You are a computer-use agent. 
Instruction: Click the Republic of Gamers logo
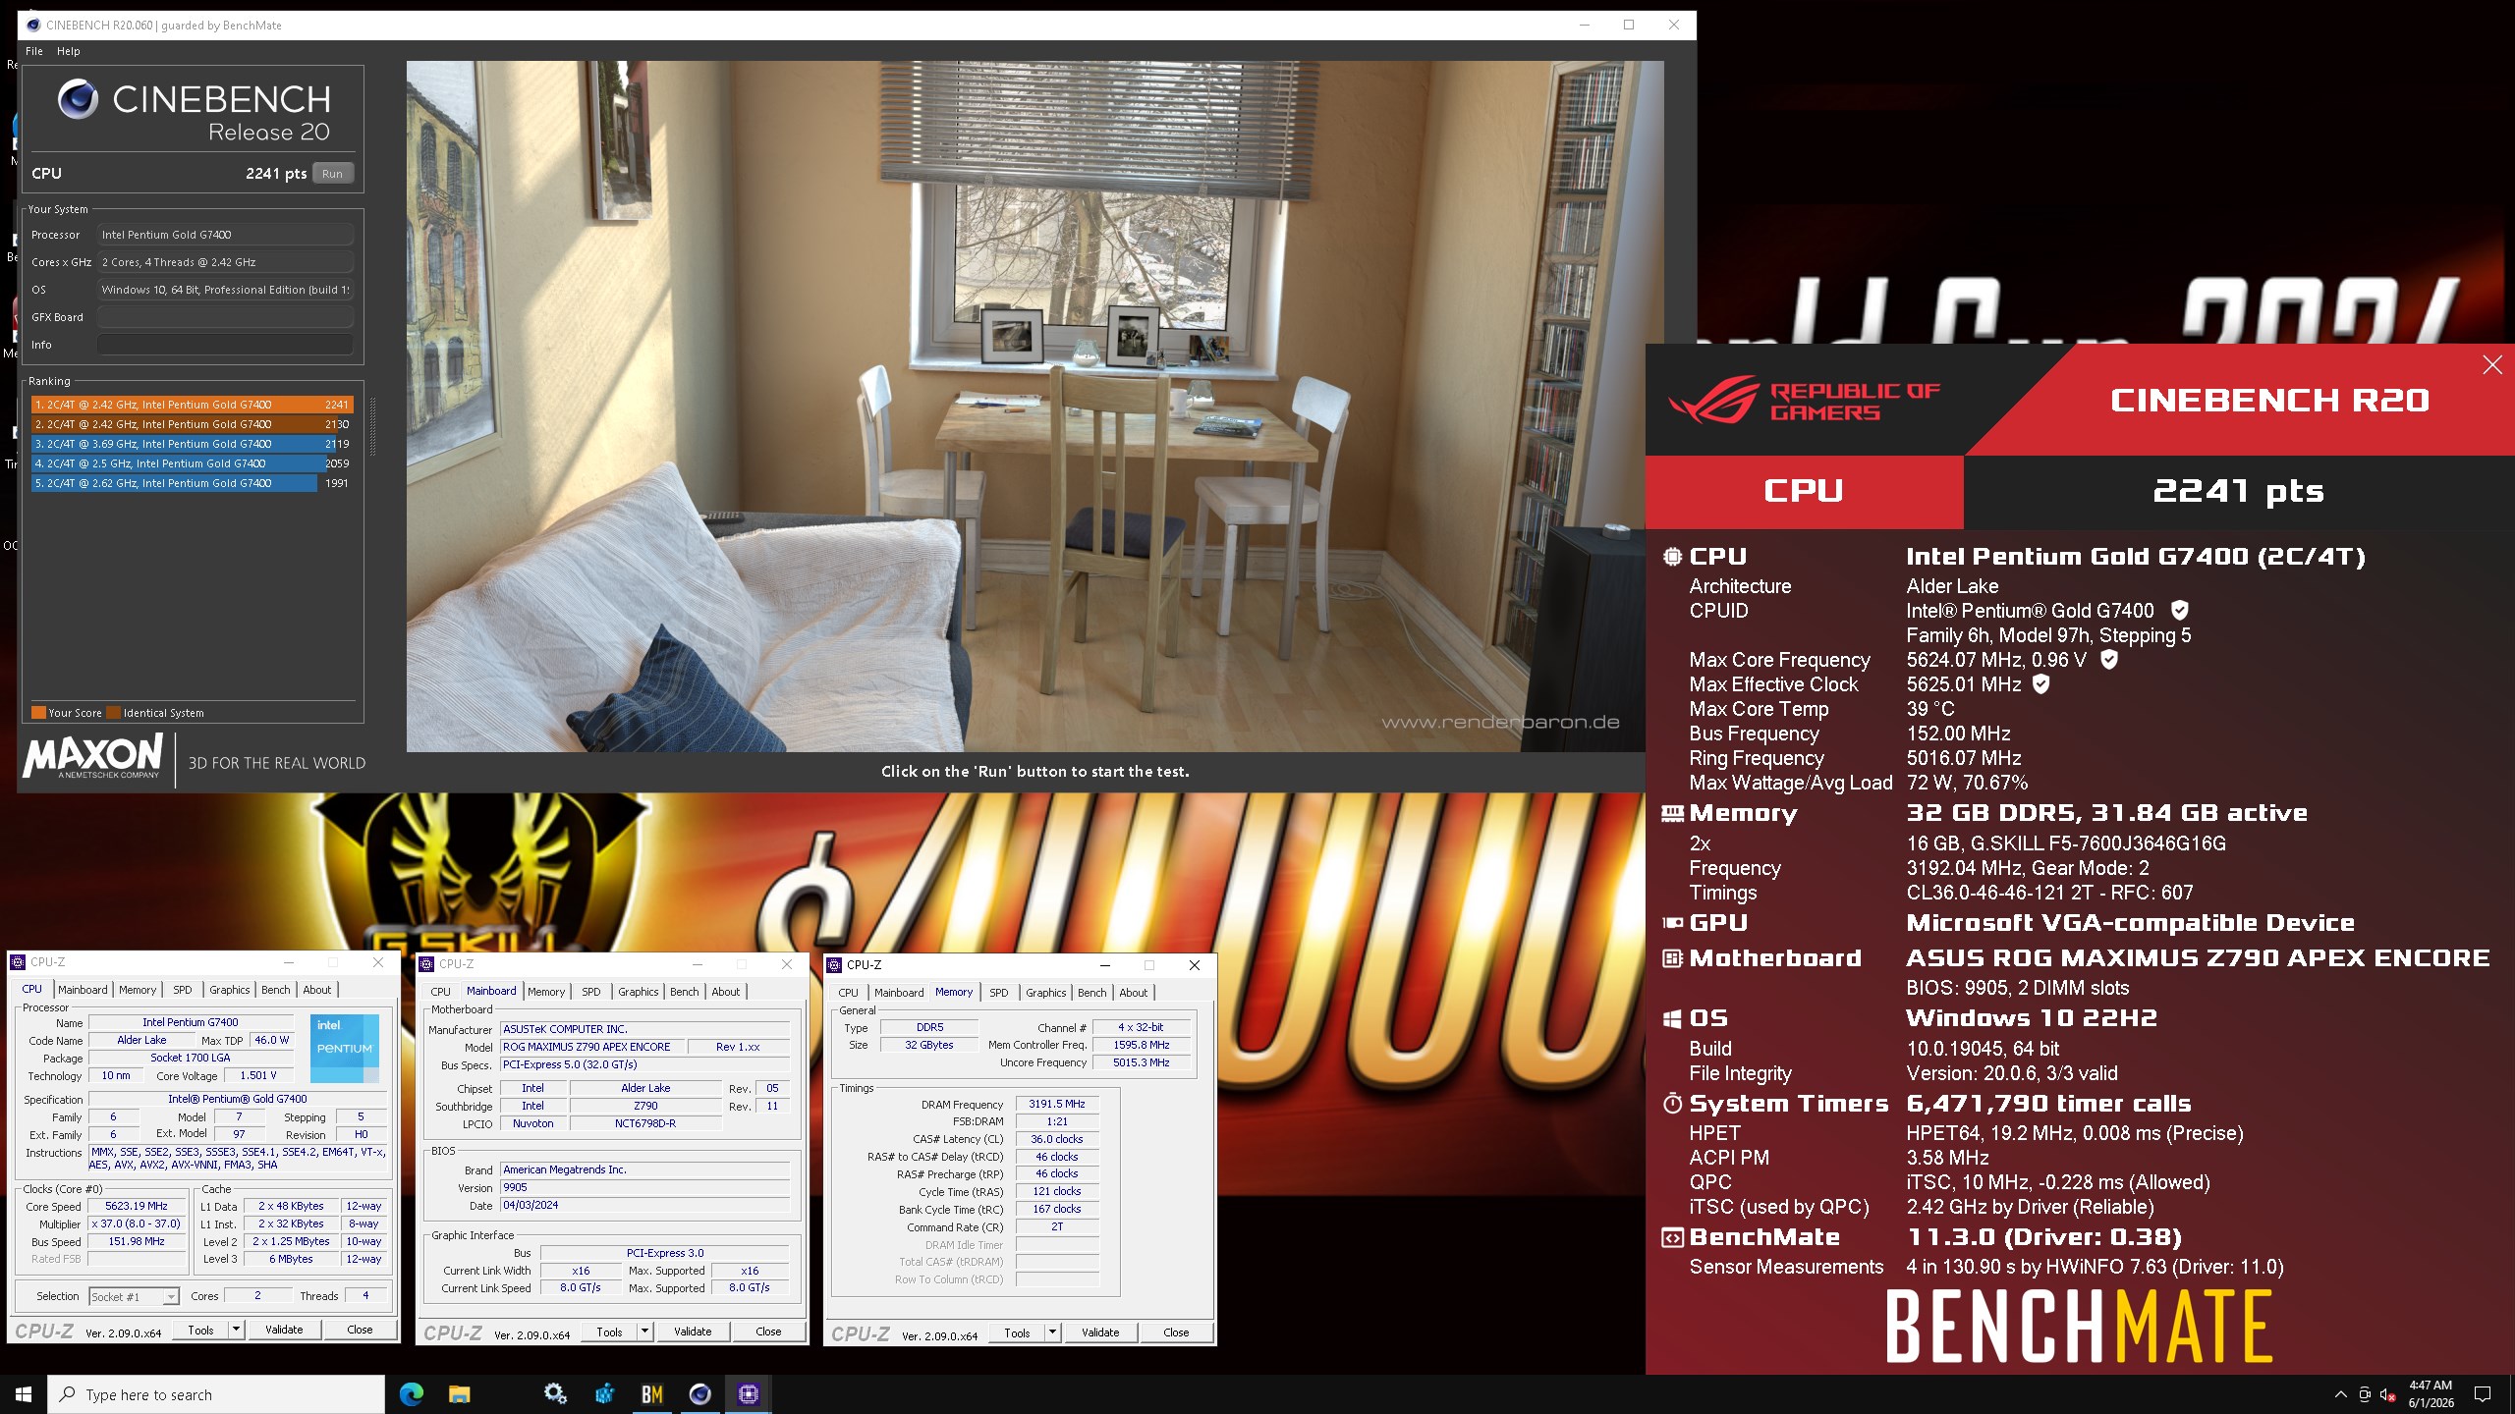[1804, 401]
